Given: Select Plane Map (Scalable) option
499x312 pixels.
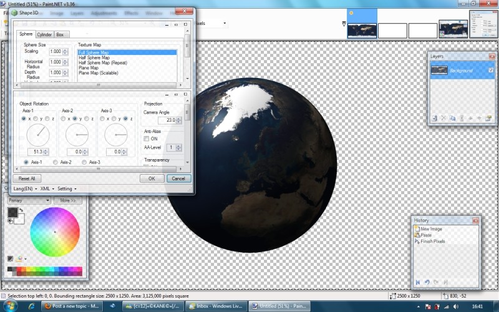Looking at the screenshot, I should (99, 73).
